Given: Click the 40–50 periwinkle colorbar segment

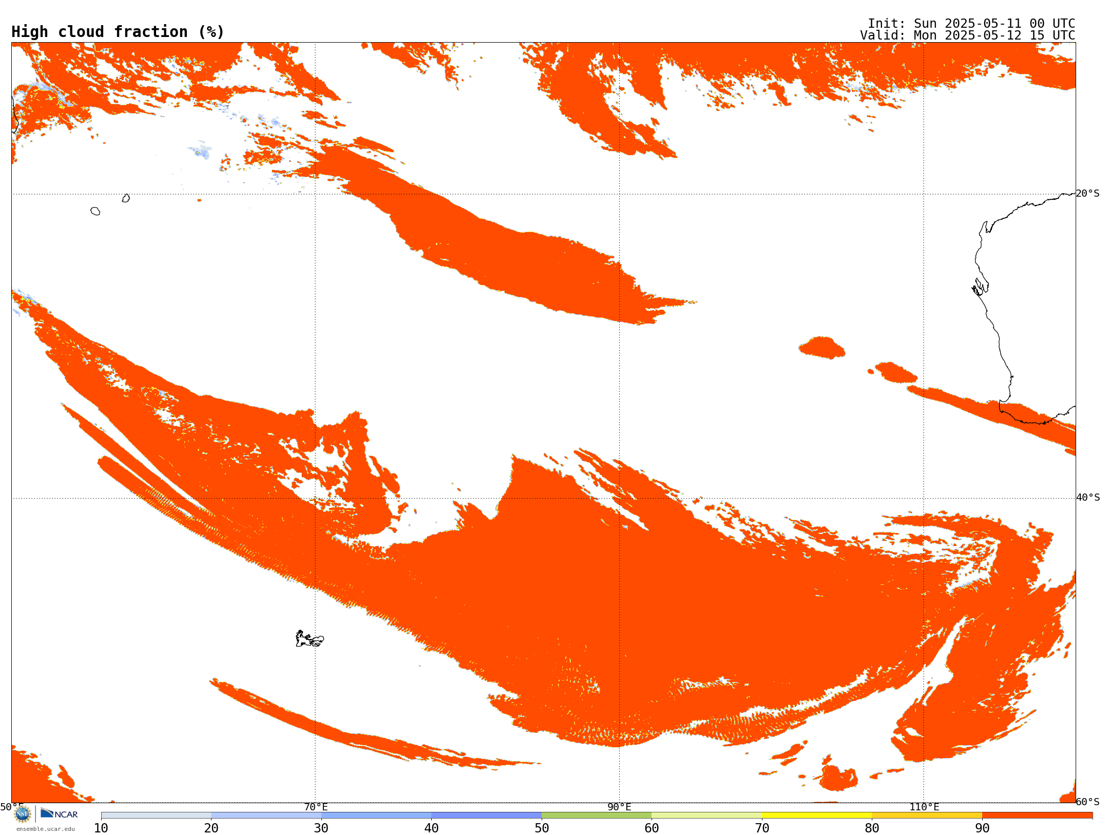Looking at the screenshot, I should (486, 815).
